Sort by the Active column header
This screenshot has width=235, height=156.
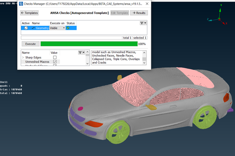26,23
